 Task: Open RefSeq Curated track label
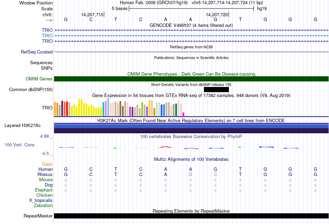click(37, 52)
